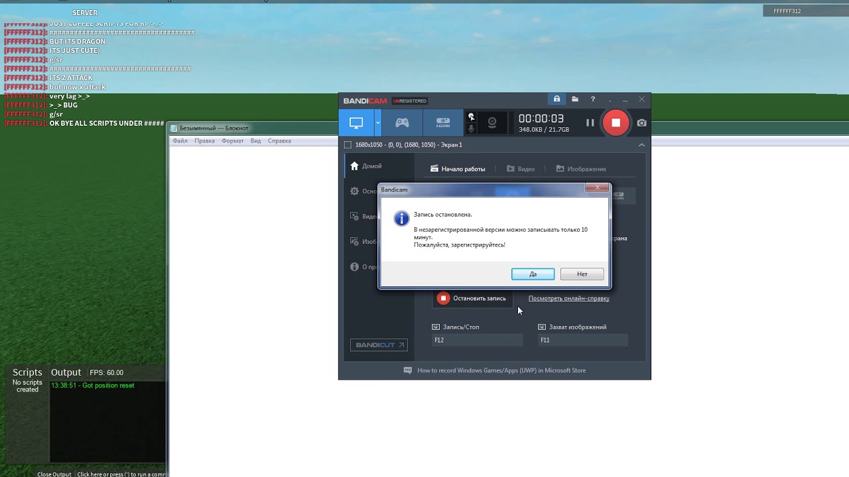
Task: Click the Notepad title bar icon
Action: [174, 129]
